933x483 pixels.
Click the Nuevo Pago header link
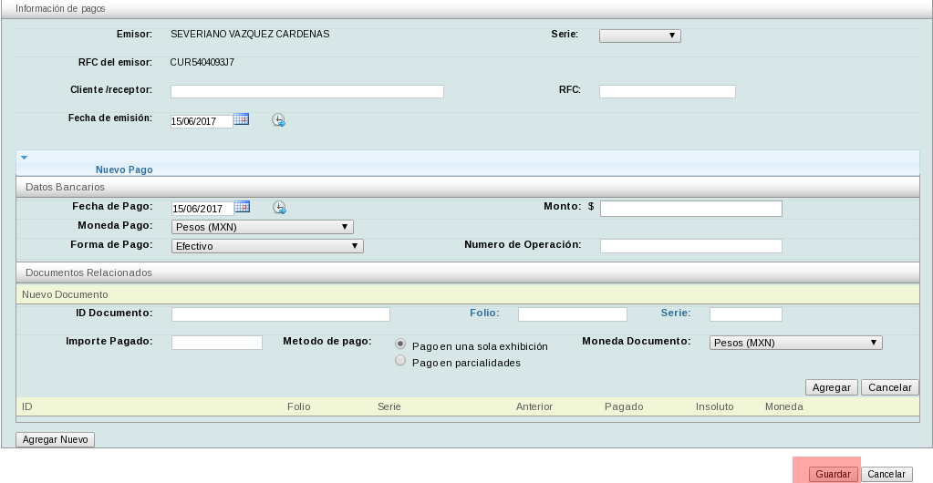click(x=124, y=170)
